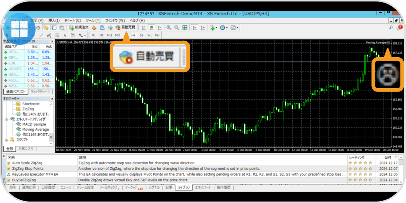Switch timeframe to W1
Screen dimensions: 406x203
149,35
